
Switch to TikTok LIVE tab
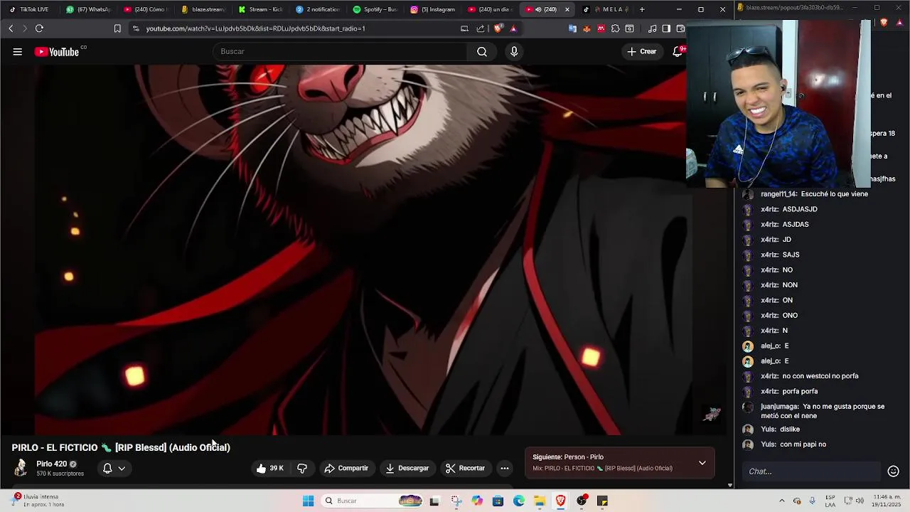(30, 9)
